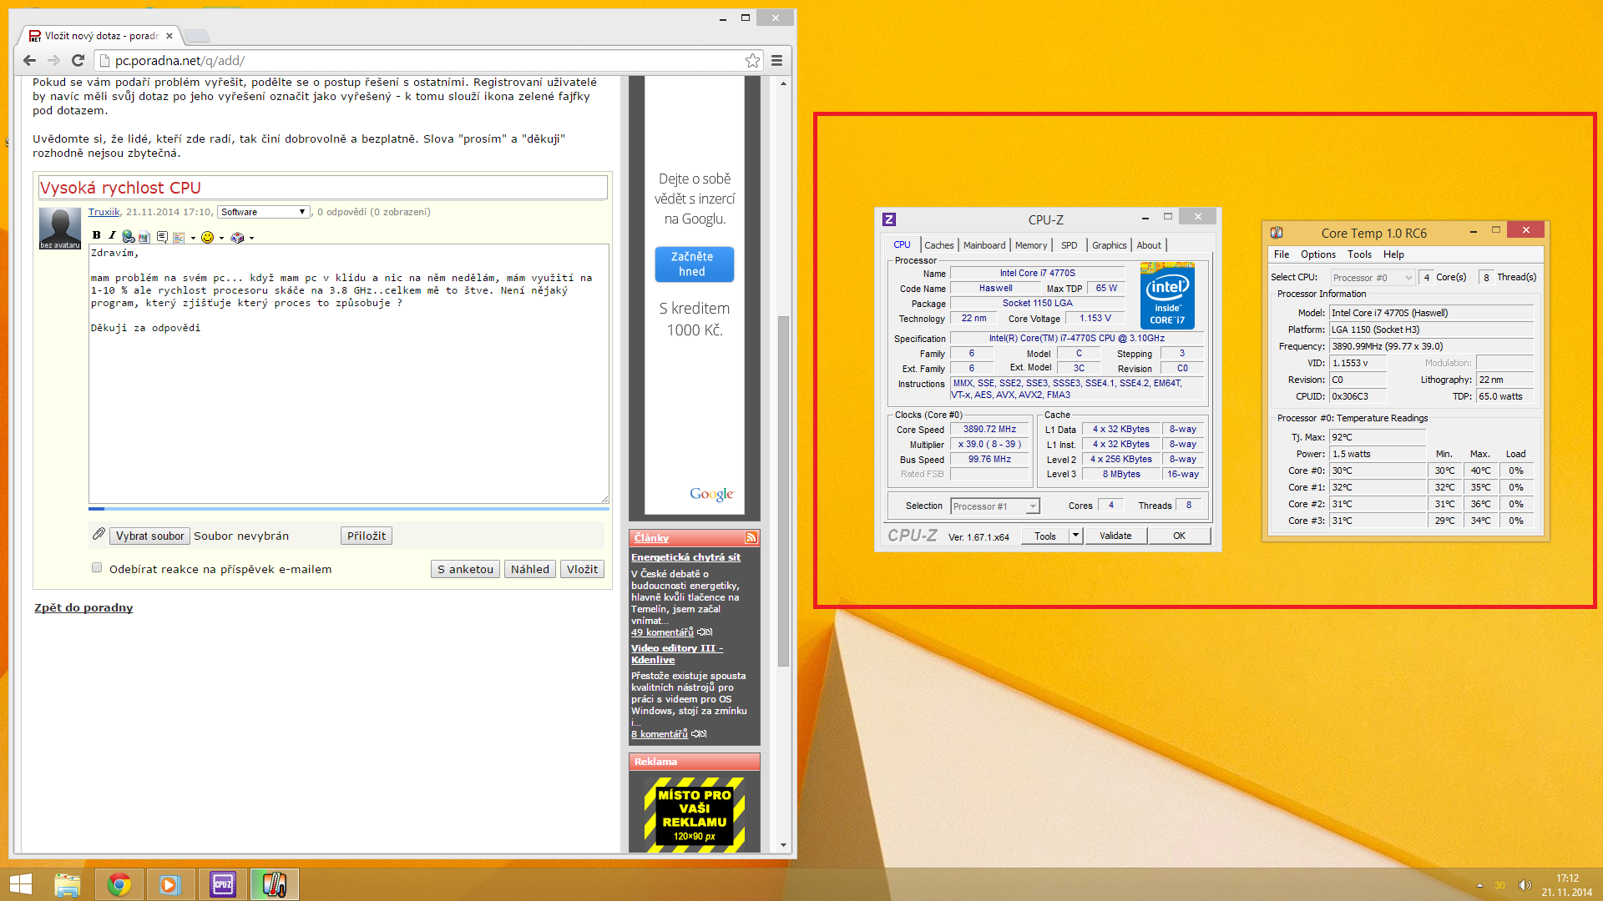Viewport: 1603px width, 901px height.
Task: Click the smiley emoticon icon
Action: point(207,237)
